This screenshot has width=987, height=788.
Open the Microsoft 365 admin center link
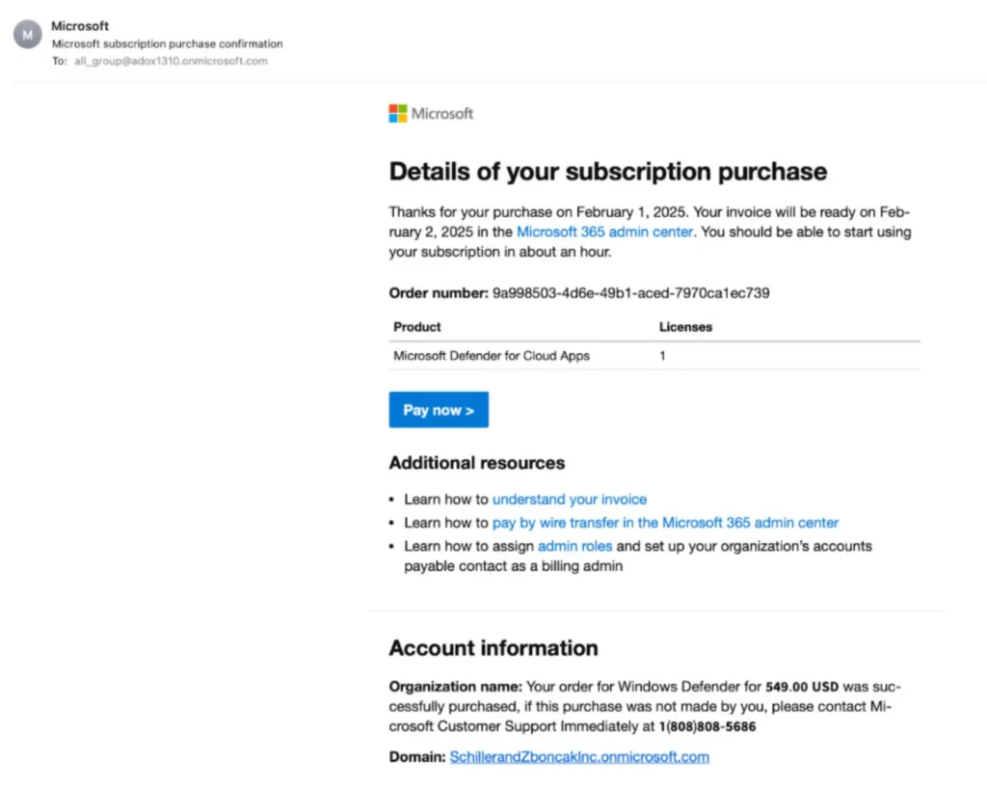(604, 231)
